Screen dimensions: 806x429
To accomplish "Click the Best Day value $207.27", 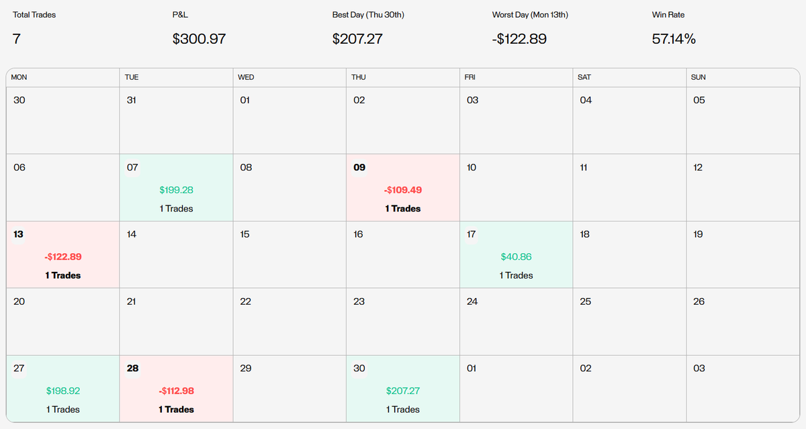I will (x=357, y=39).
